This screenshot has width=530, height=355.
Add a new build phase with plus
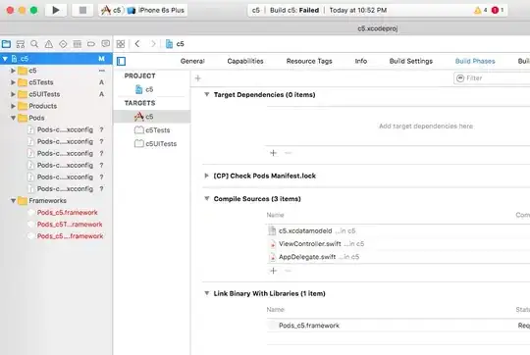point(197,78)
